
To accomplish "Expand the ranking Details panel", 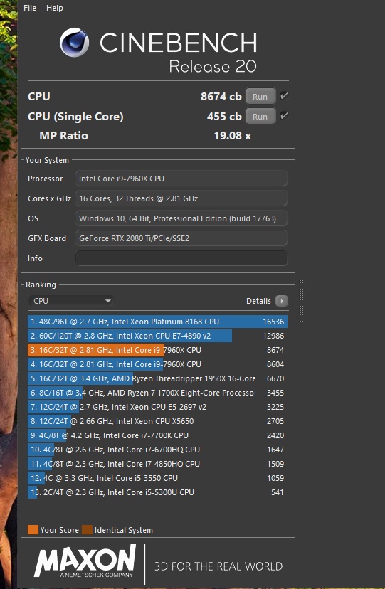I will click(282, 301).
